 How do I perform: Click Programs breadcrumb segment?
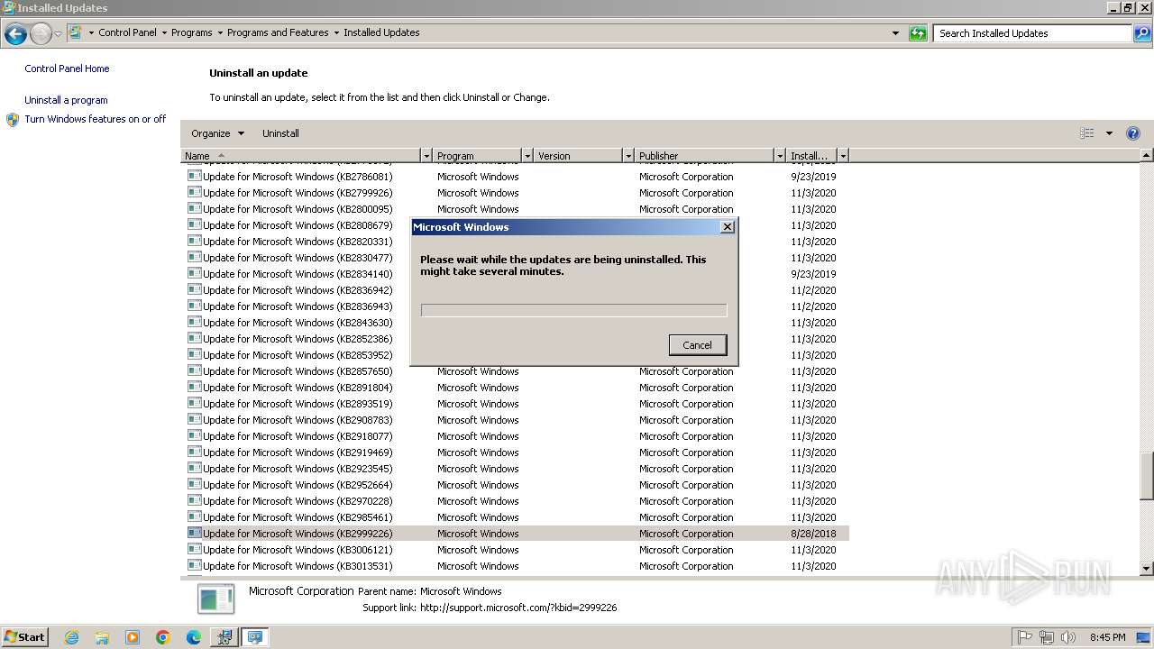click(192, 32)
